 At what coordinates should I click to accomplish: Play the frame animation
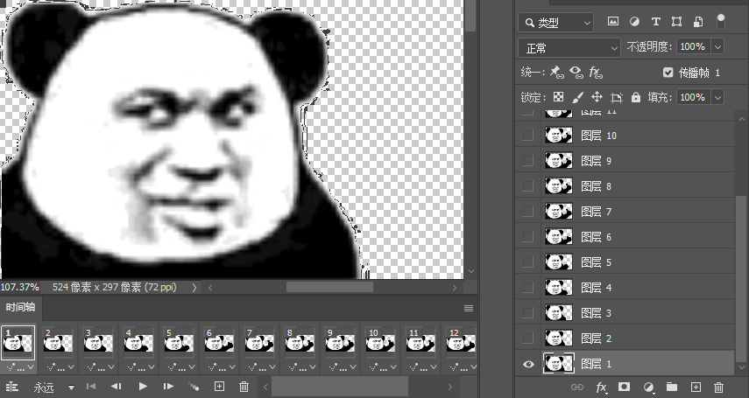pos(143,387)
